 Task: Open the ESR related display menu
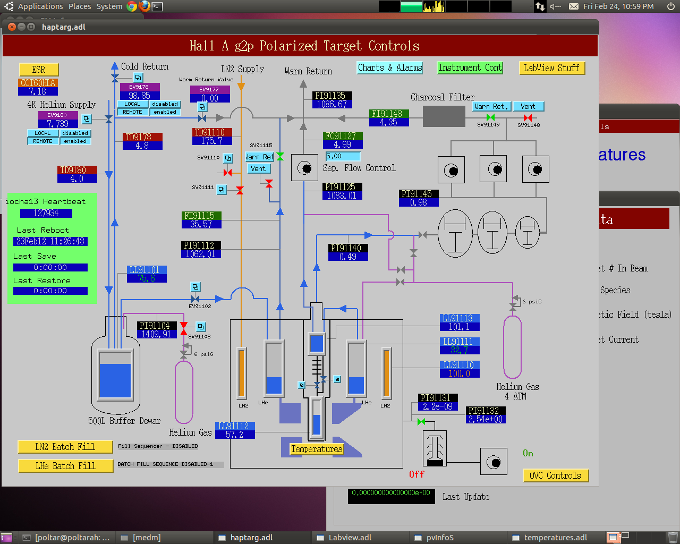pos(39,70)
